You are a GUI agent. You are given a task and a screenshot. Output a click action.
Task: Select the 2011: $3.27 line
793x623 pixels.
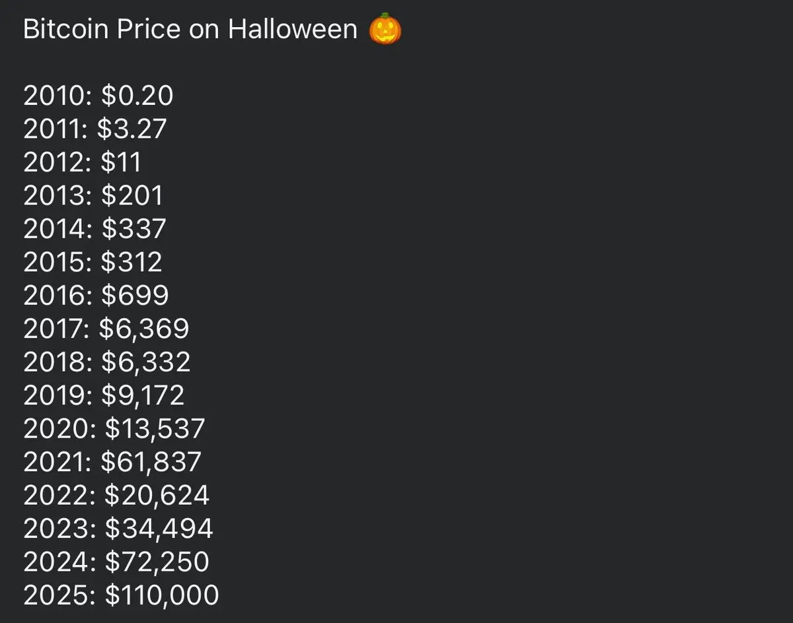[95, 129]
